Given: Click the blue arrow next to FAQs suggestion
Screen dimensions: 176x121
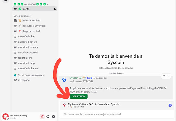Looking at the screenshot, I should click(x=170, y=105).
